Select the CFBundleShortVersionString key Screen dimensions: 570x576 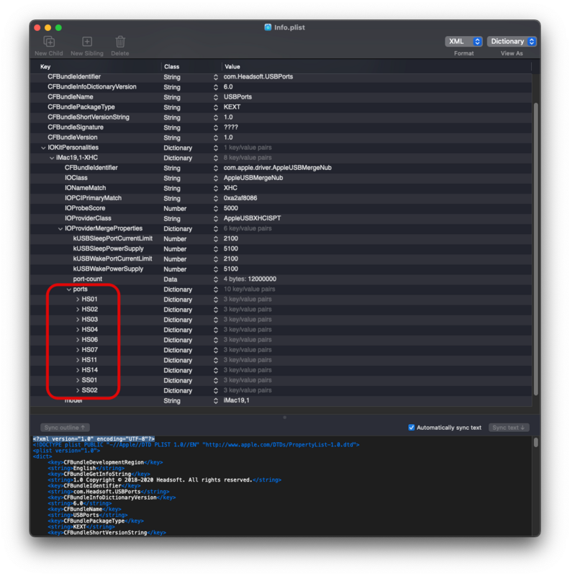pyautogui.click(x=88, y=117)
